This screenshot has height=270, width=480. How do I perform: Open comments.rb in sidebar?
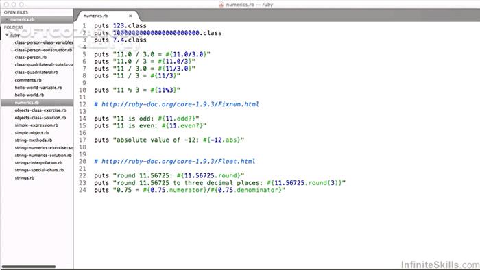28,80
